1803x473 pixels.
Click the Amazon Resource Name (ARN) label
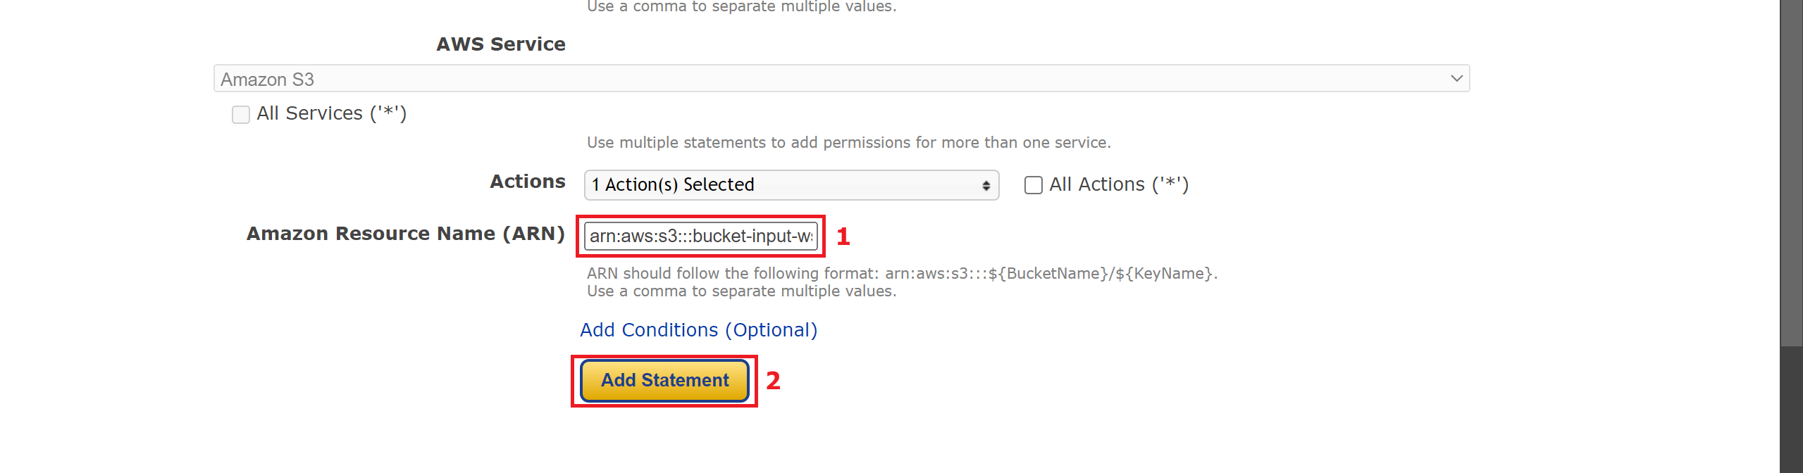point(406,234)
